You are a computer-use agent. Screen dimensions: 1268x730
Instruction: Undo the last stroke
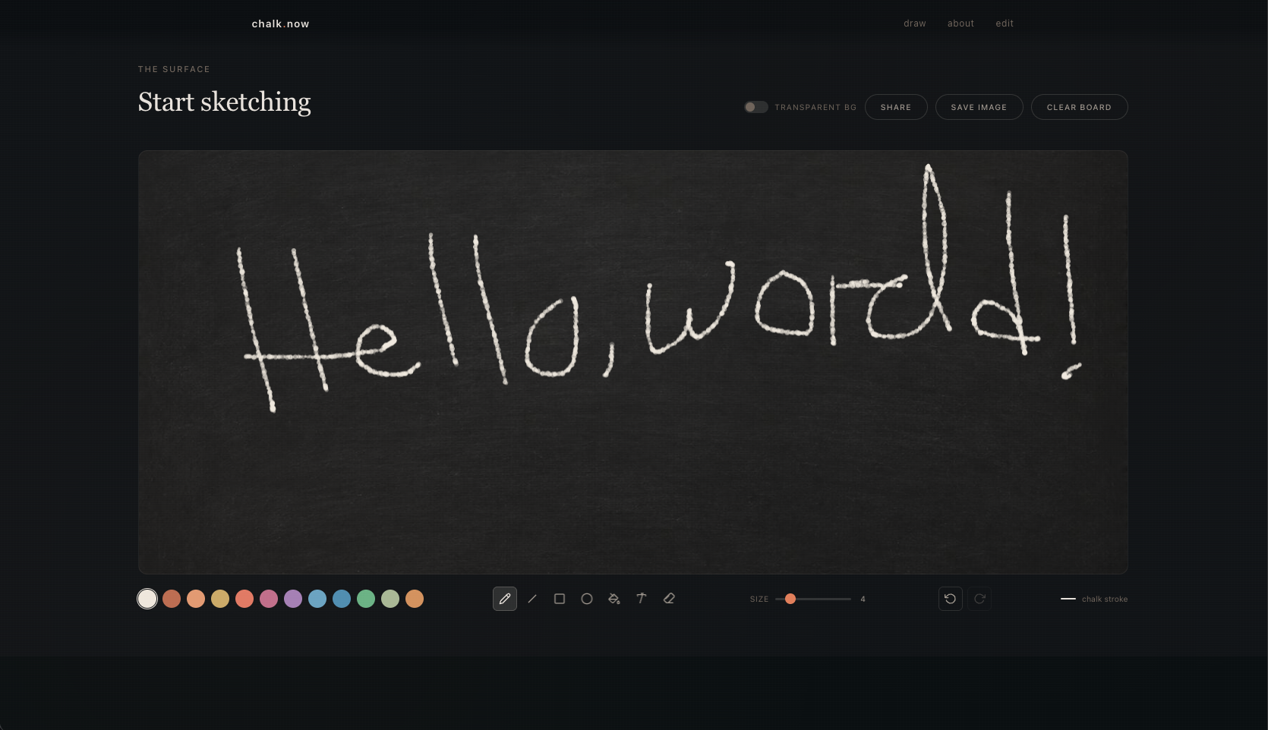click(x=951, y=599)
